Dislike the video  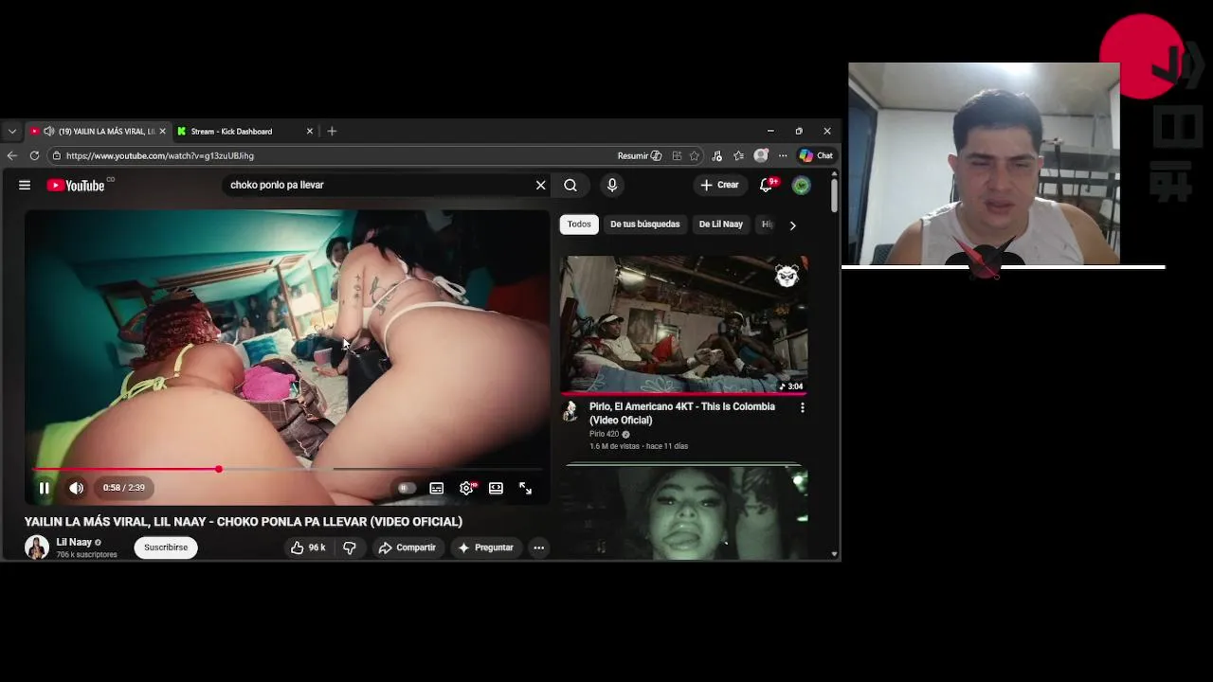coord(350,547)
